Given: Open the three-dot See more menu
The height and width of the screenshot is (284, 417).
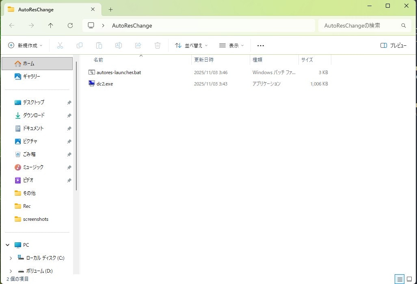Looking at the screenshot, I should click(x=261, y=46).
